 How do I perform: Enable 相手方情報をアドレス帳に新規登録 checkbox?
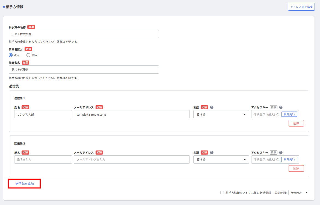(222, 193)
